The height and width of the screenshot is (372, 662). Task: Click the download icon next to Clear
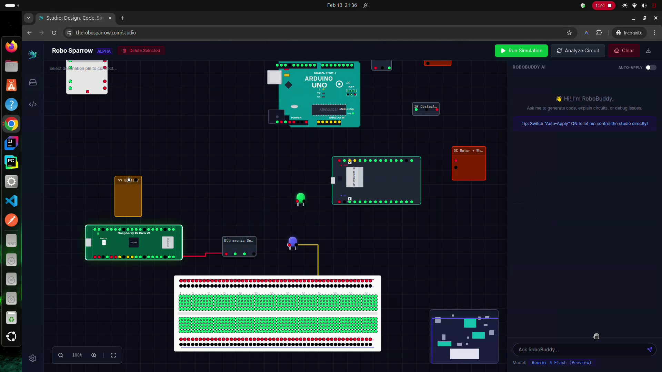point(648,51)
